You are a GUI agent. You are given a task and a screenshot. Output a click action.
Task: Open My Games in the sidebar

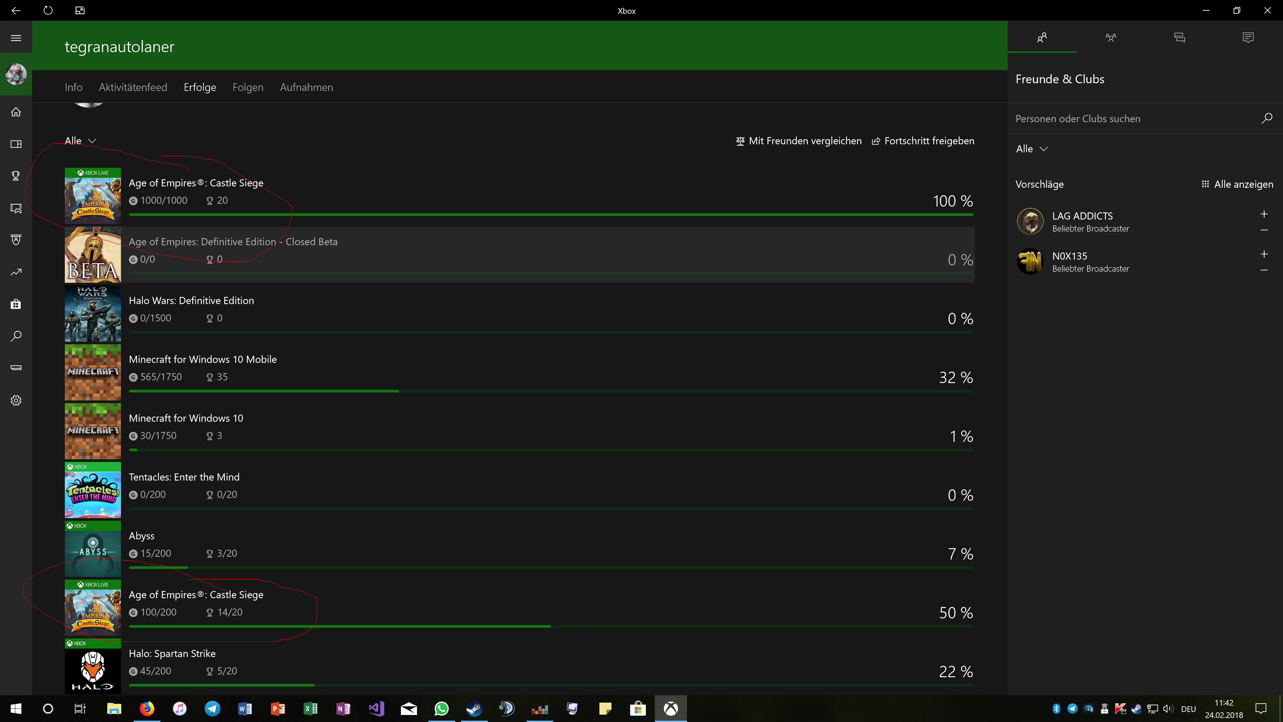[x=16, y=144]
